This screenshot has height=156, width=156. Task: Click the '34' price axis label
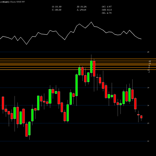(148, 105)
